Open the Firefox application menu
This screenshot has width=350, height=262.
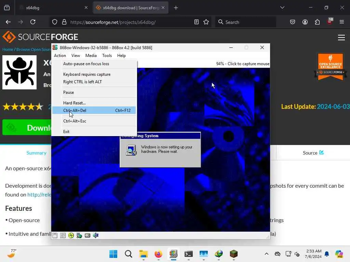pyautogui.click(x=342, y=22)
